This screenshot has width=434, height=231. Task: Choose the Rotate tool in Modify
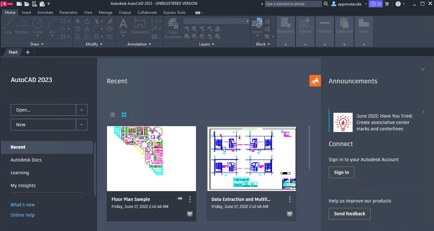(87, 21)
